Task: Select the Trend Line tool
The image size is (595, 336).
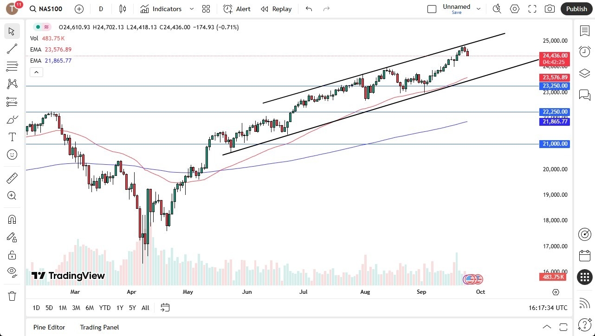Action: coord(12,49)
